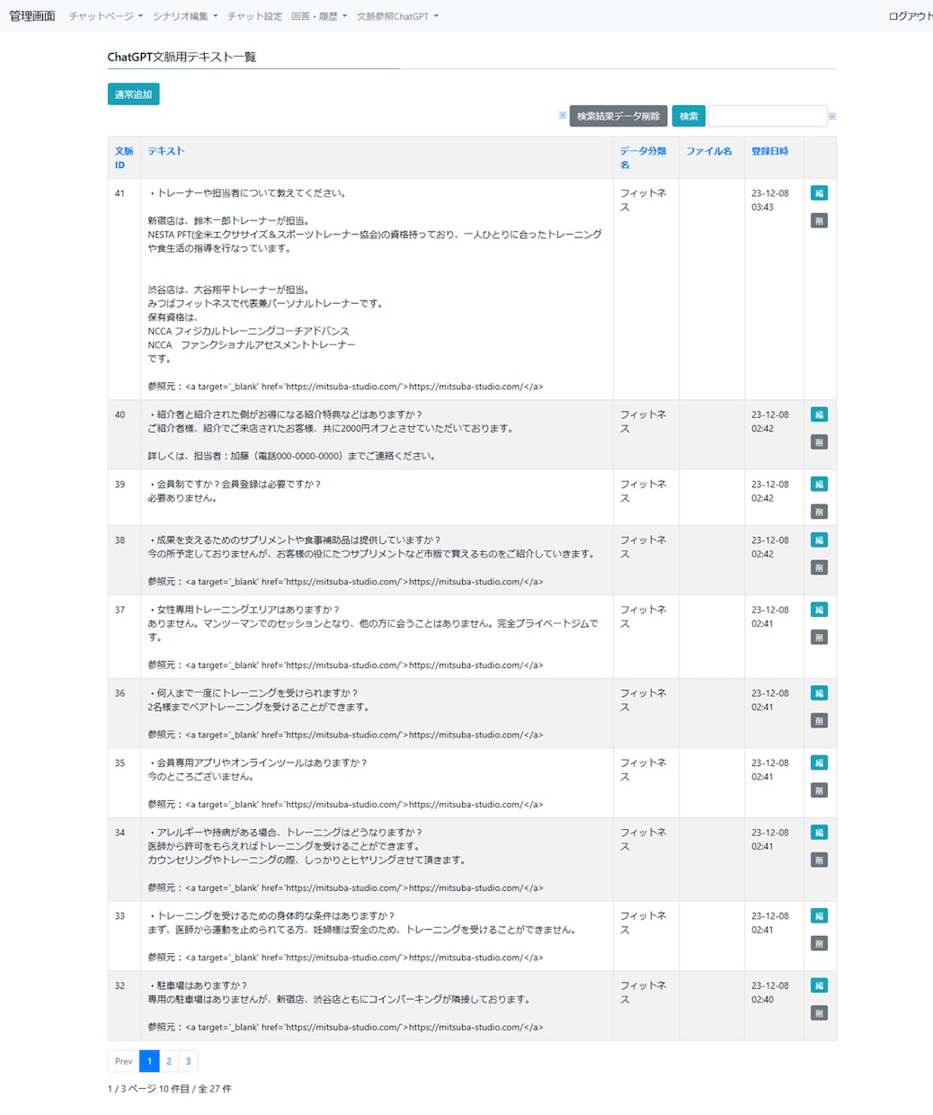Edit the entry with ID 41

point(819,193)
